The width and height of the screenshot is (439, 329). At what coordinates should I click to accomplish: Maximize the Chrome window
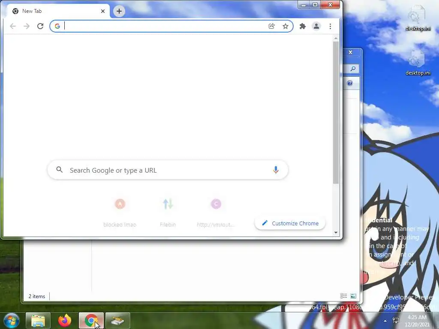click(315, 5)
